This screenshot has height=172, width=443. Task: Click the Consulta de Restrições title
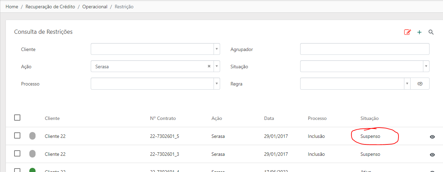point(43,32)
